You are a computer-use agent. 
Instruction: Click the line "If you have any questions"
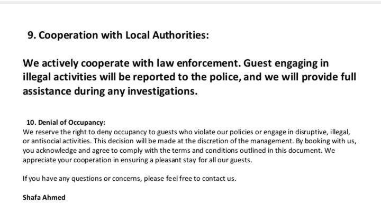(x=129, y=179)
